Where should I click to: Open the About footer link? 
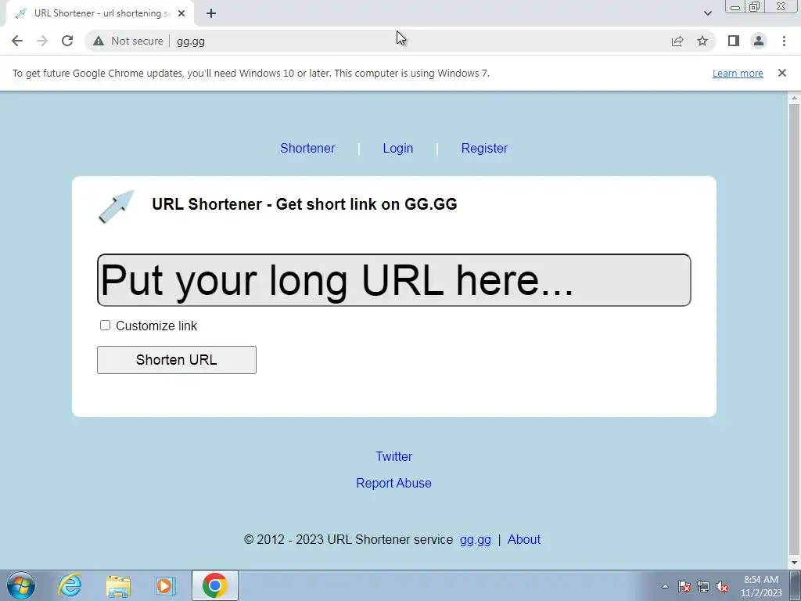(523, 540)
